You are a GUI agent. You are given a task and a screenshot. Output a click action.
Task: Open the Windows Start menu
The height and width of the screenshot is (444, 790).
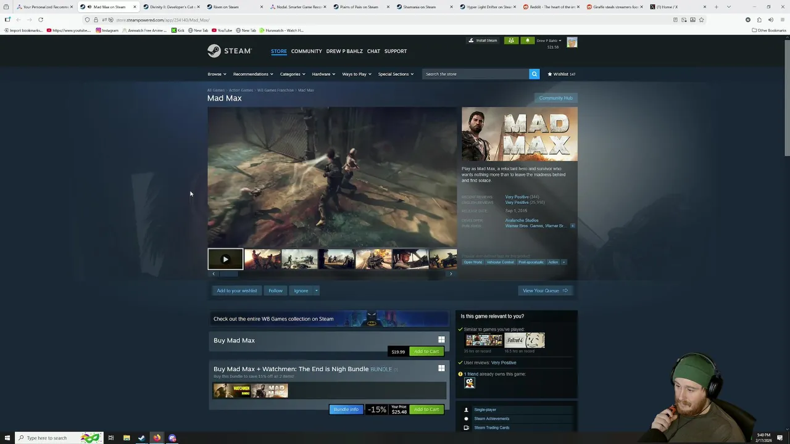pos(6,438)
